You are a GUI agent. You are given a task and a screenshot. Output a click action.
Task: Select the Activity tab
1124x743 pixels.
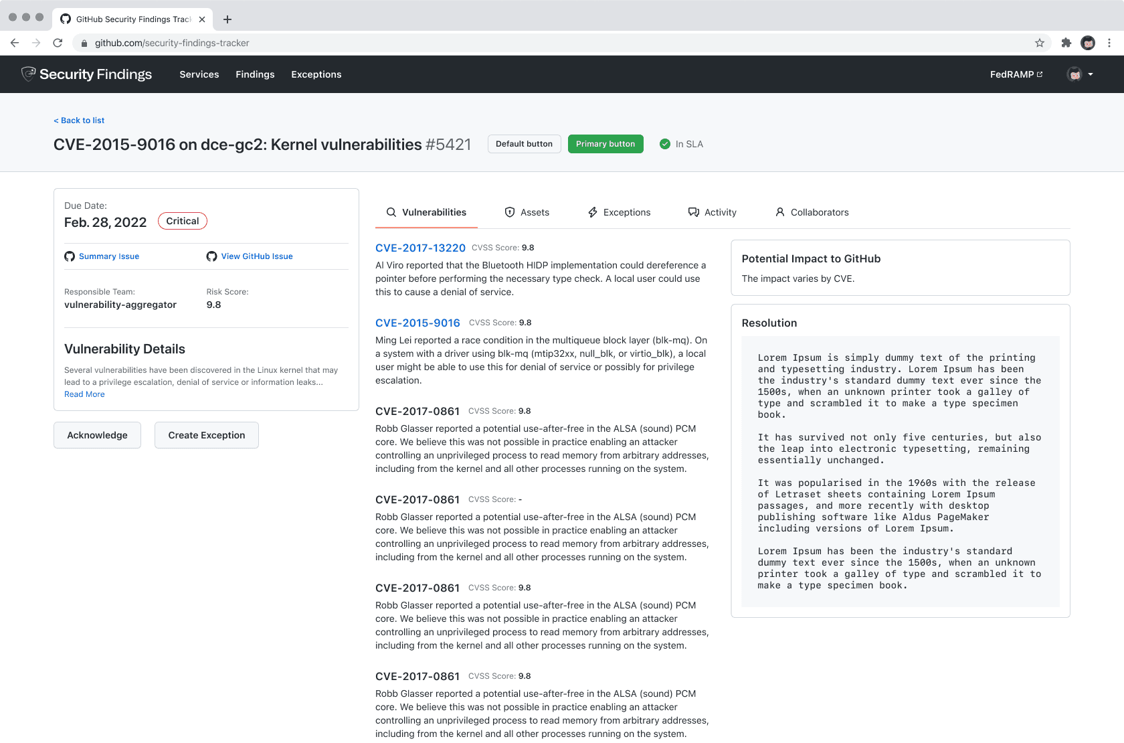(x=713, y=212)
